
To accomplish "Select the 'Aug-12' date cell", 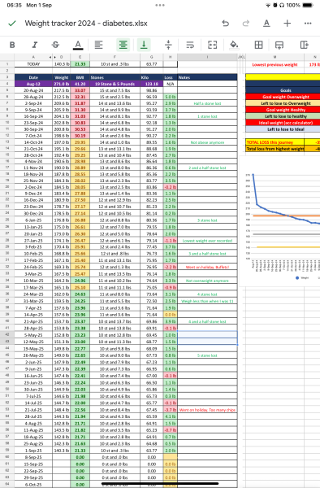I will coord(33,84).
